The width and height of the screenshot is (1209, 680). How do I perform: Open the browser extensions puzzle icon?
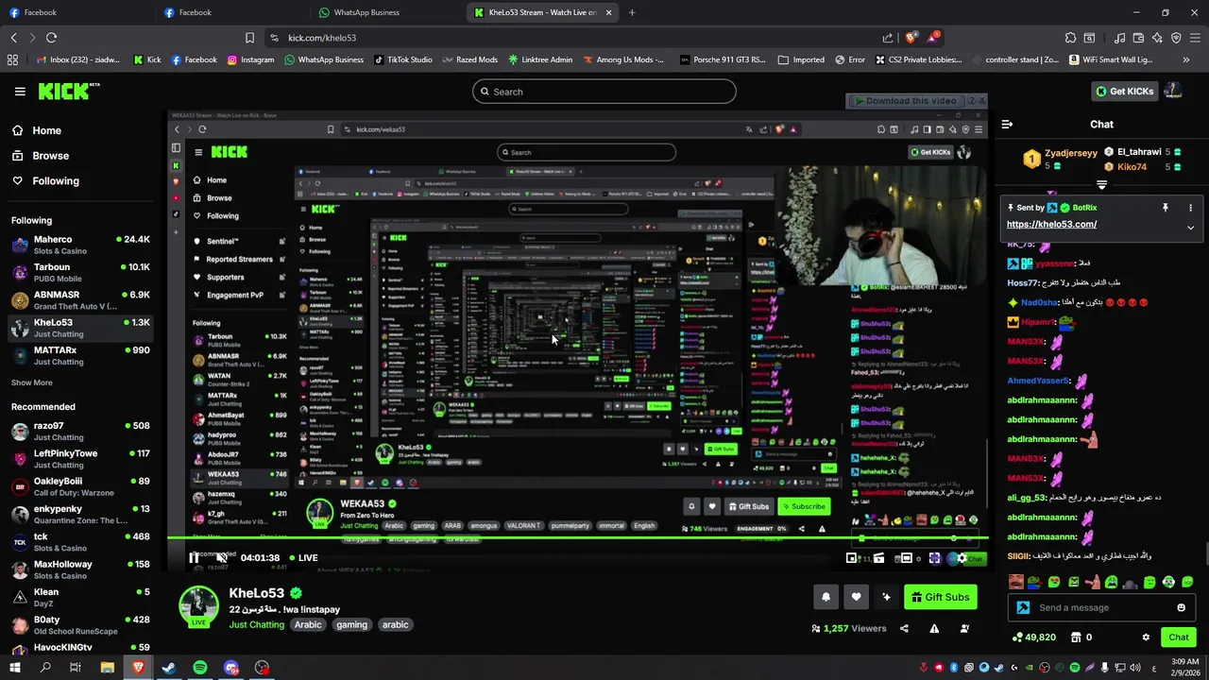(x=1070, y=38)
